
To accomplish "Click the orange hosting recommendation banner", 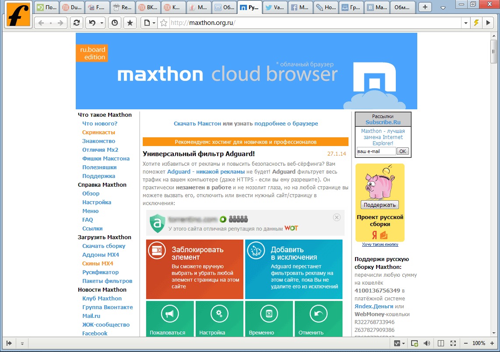I will (x=246, y=142).
